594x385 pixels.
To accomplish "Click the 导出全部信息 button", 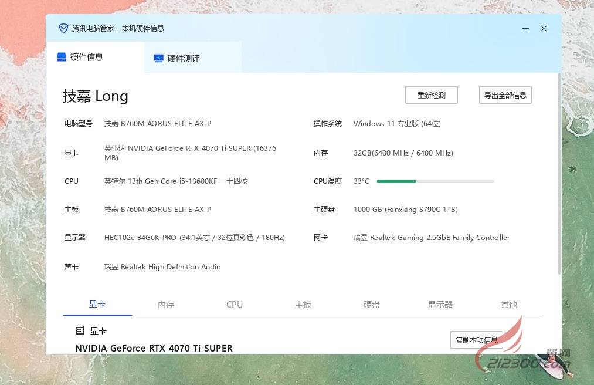I will point(505,95).
